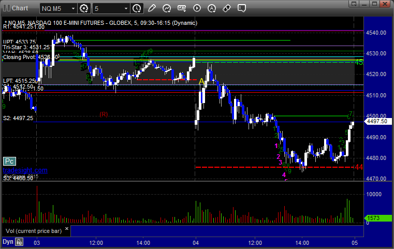Open the GET tools menu
Image resolution: width=394 pixels, height=249 pixels.
pos(182,9)
